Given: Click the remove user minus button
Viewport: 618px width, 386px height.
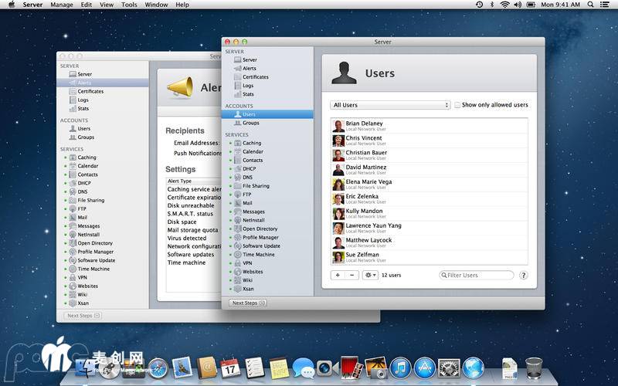Looking at the screenshot, I should click(x=351, y=275).
